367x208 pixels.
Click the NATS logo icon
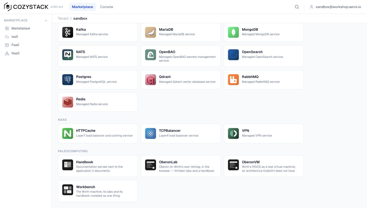click(68, 55)
